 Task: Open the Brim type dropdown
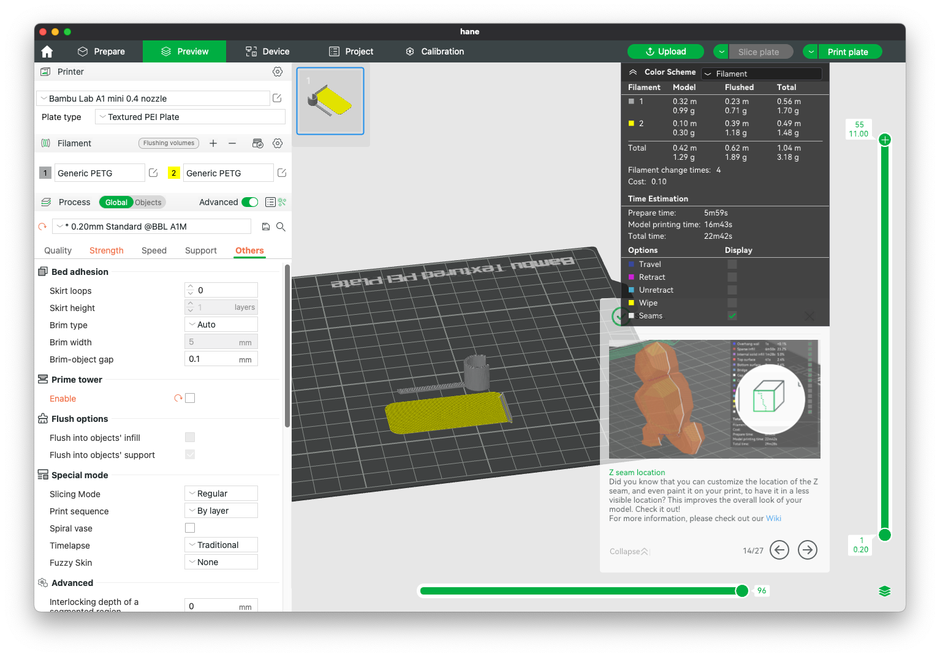pyautogui.click(x=221, y=325)
